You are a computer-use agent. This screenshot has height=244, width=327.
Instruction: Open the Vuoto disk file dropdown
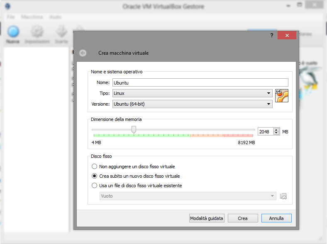click(x=188, y=196)
